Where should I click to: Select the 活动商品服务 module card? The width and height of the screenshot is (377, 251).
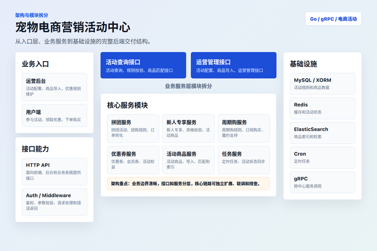[x=188, y=160]
